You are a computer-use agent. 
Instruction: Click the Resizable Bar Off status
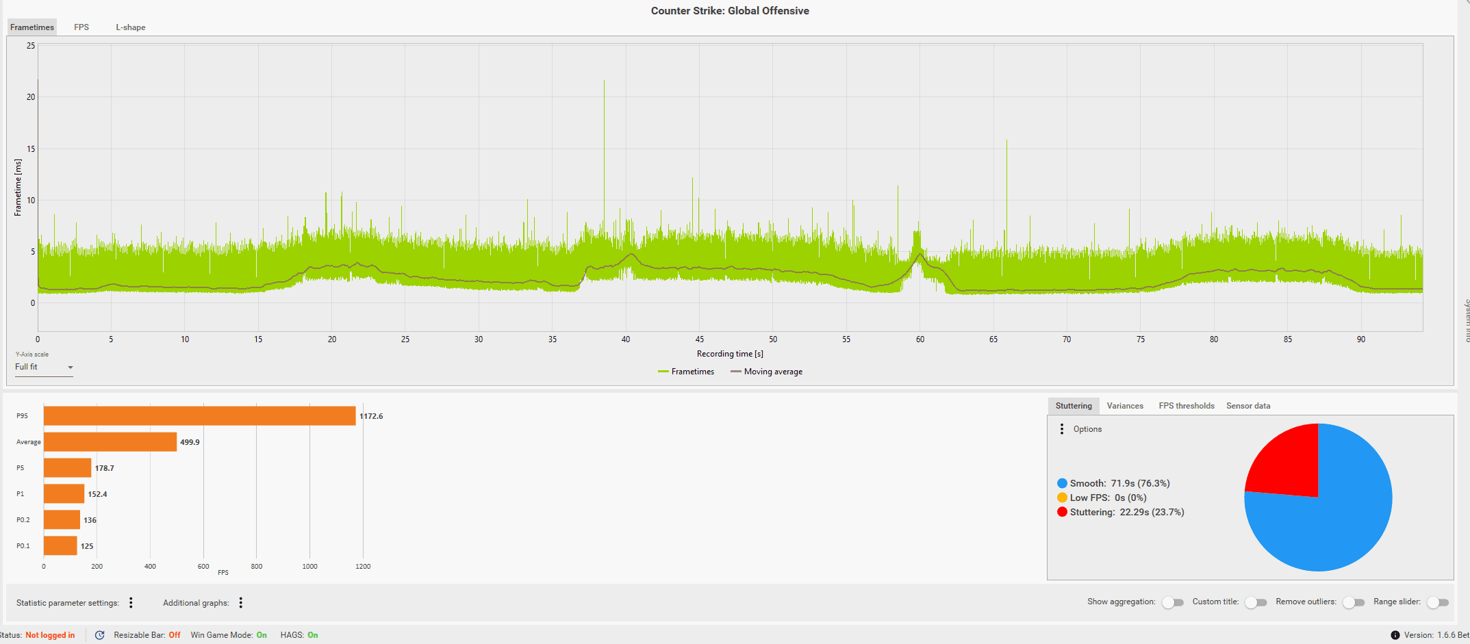147,635
